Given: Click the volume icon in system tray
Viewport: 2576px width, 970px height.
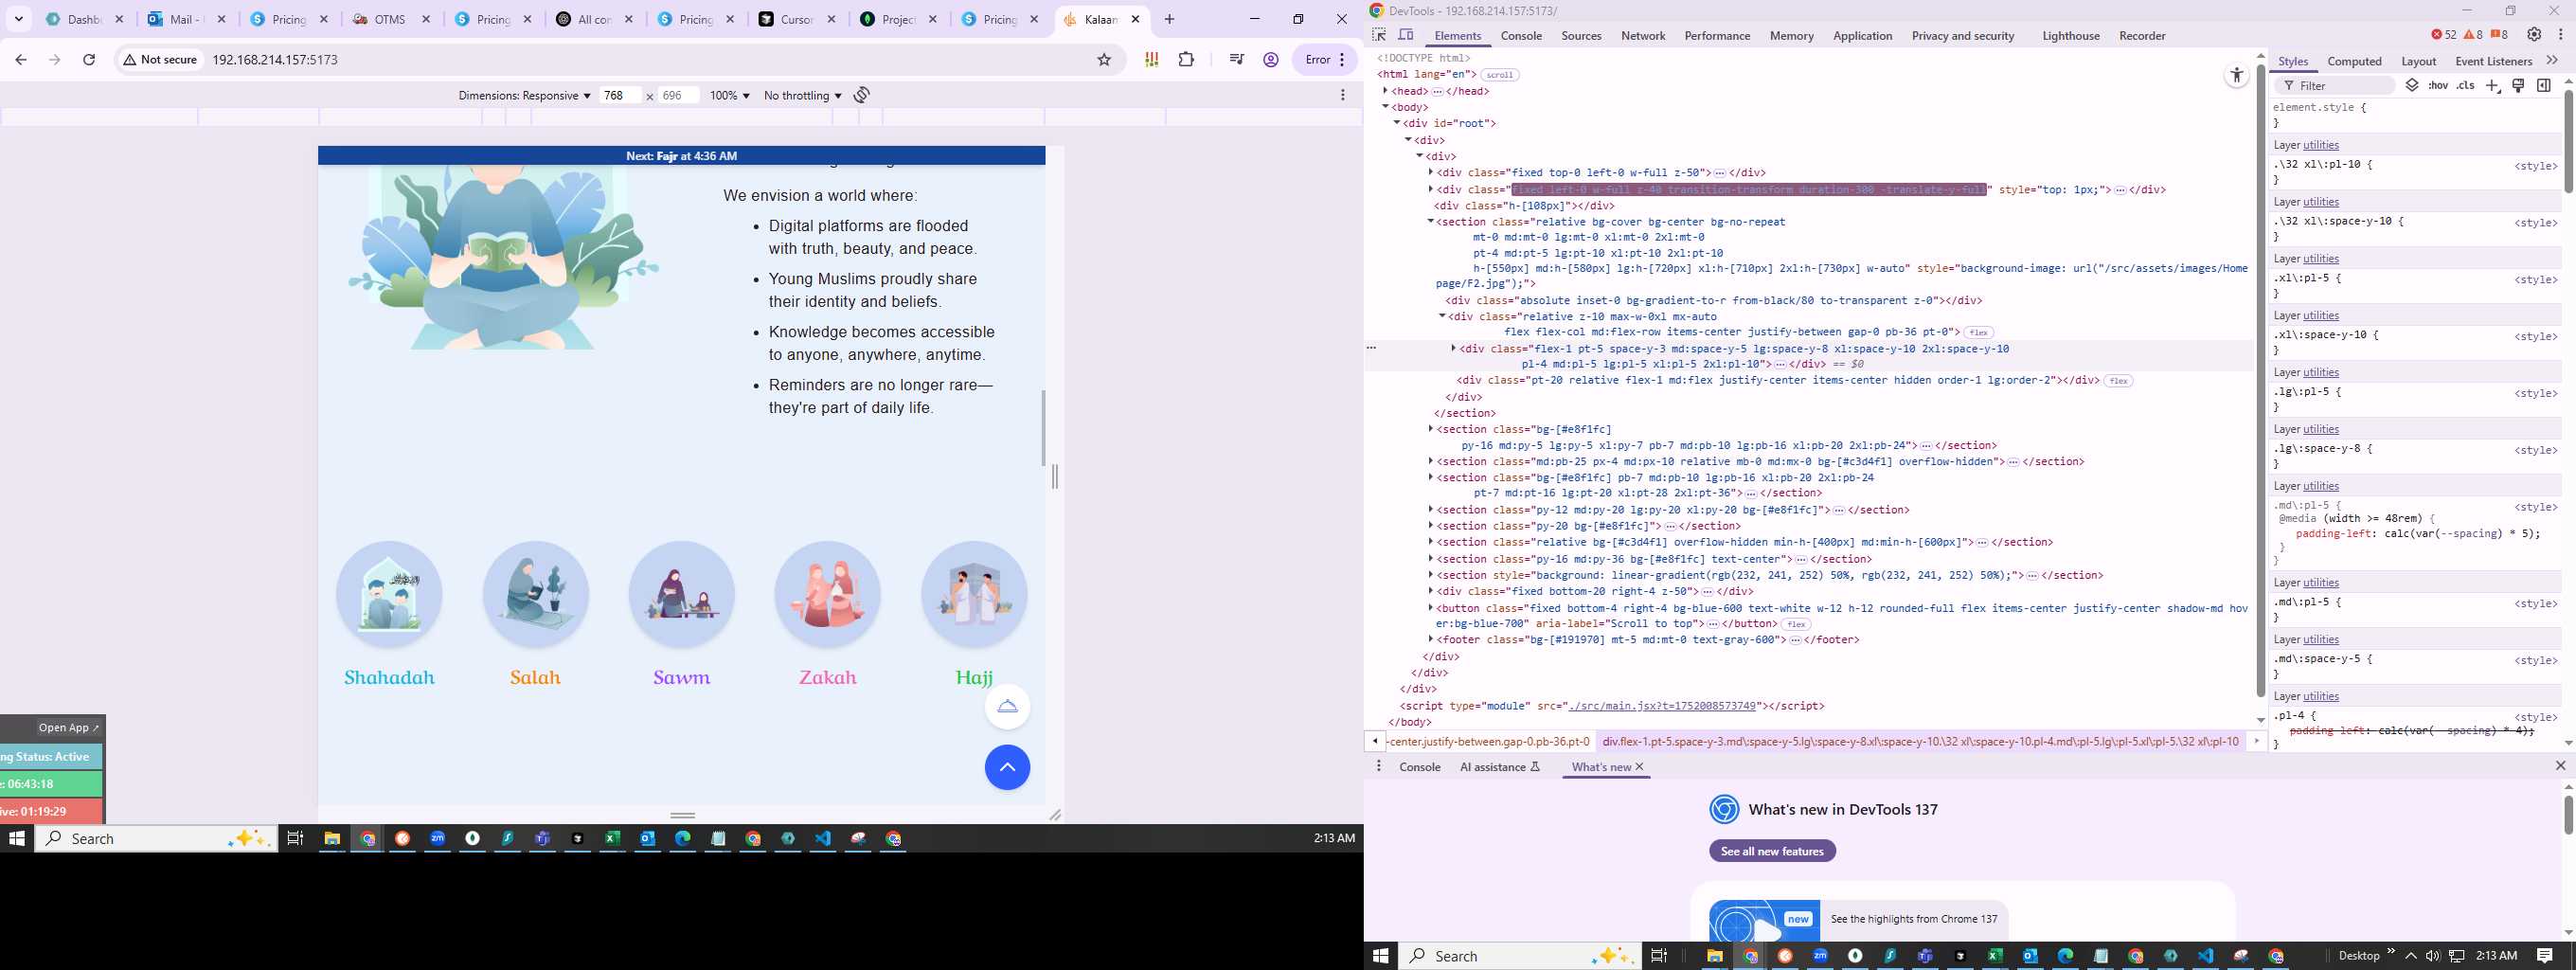Looking at the screenshot, I should point(2432,956).
